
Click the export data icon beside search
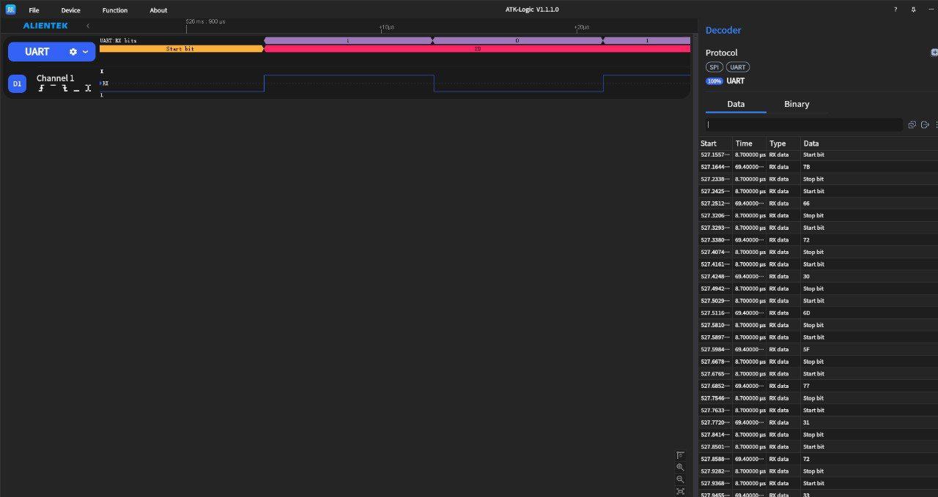(x=925, y=124)
